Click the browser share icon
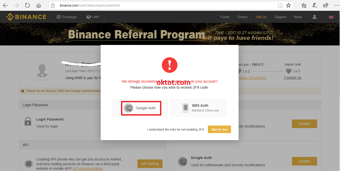The image size is (340, 171). click(326, 5)
